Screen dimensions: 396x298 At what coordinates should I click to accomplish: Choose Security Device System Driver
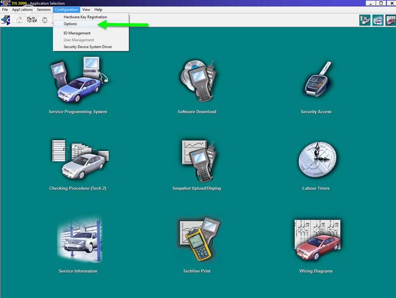point(91,47)
